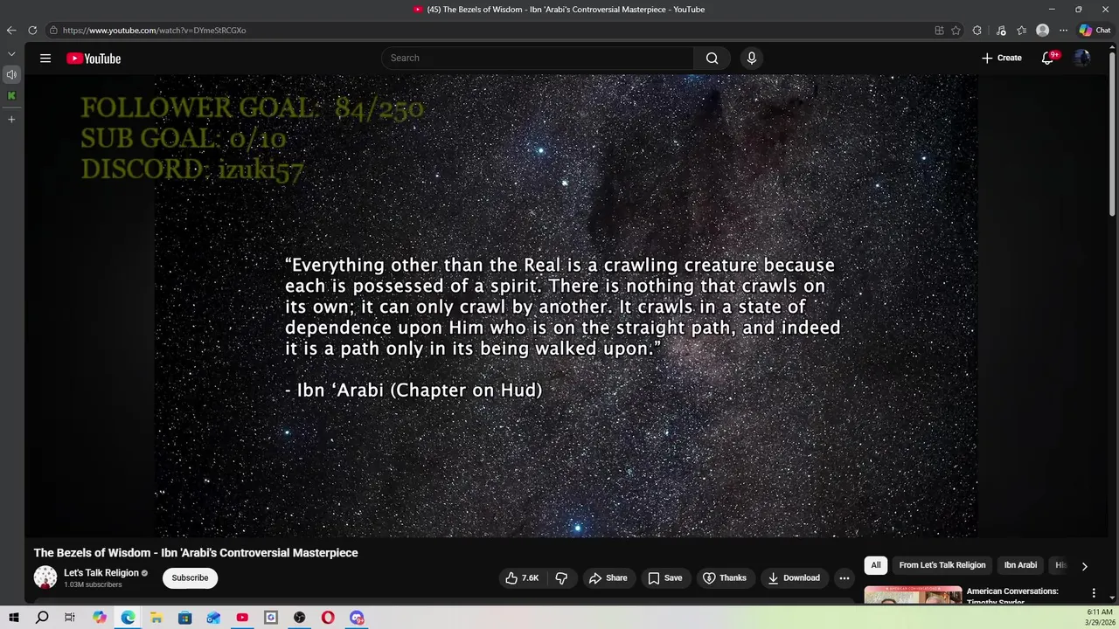Click the video title The Bezels of Wisdom
The height and width of the screenshot is (629, 1119).
click(x=196, y=553)
